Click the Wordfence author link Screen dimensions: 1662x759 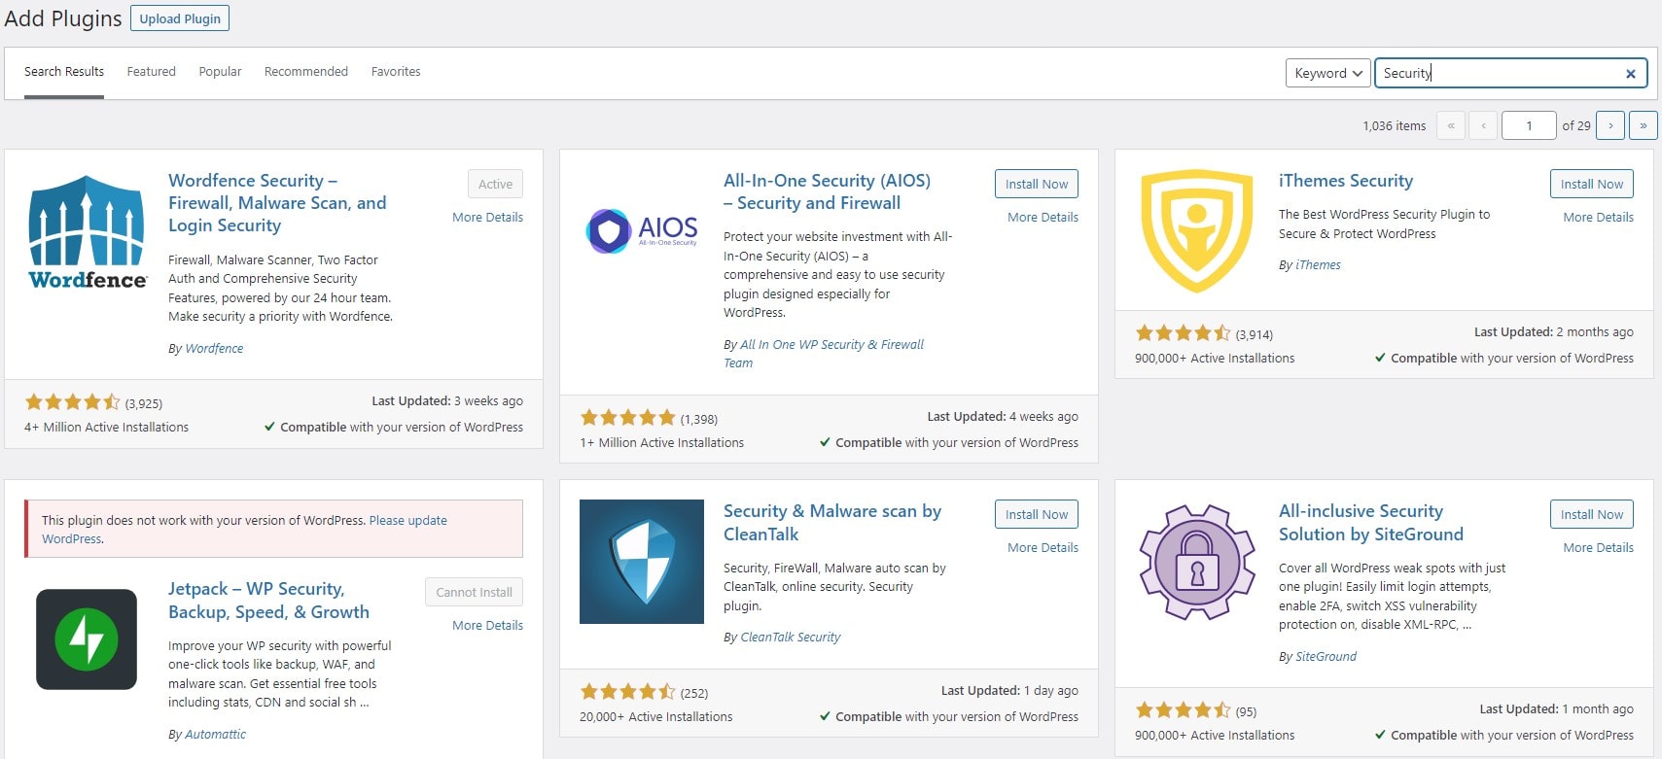[214, 349]
